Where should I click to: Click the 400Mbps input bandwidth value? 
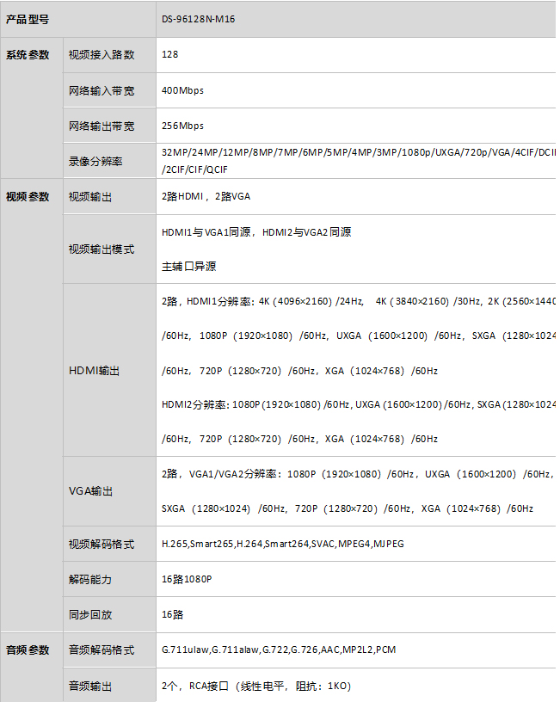point(182,90)
